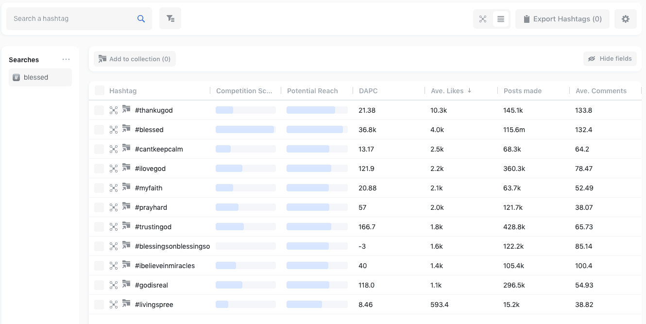This screenshot has height=324, width=646.
Task: Click the search magnifier icon
Action: 141,19
